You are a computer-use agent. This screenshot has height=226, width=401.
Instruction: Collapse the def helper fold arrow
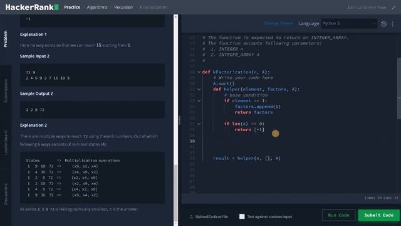pos(199,89)
